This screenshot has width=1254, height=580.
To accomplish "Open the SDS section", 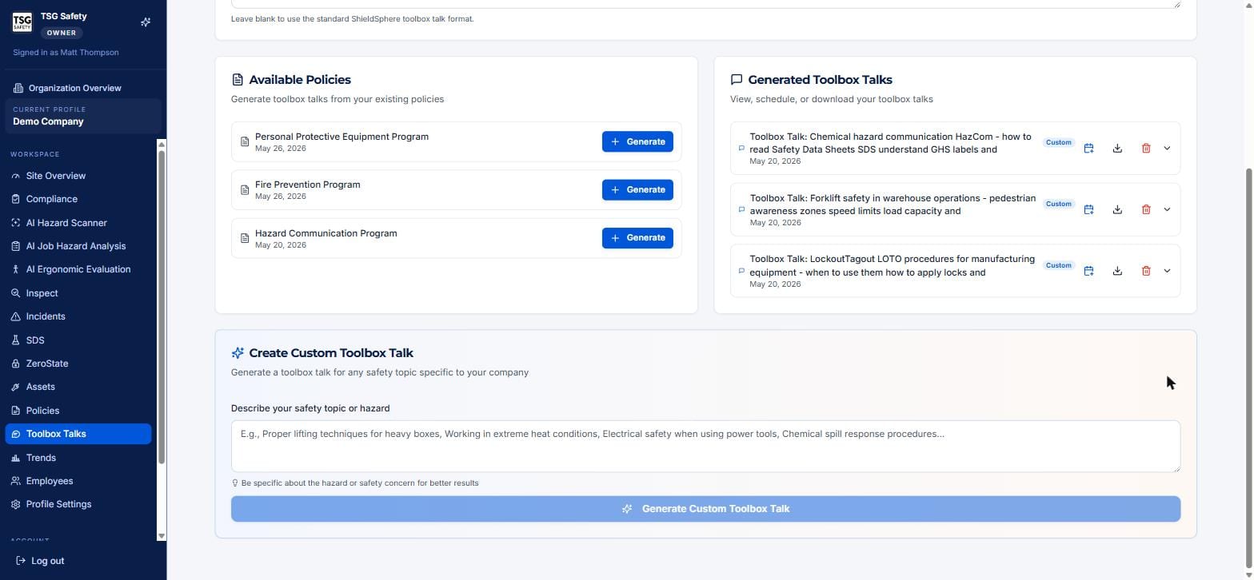I will tap(78, 340).
